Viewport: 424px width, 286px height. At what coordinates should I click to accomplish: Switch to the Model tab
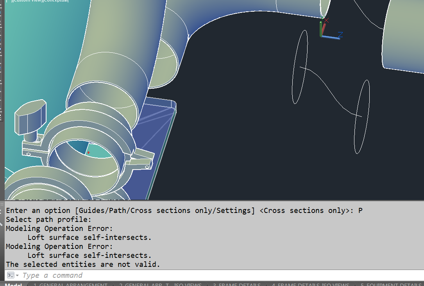[14, 284]
